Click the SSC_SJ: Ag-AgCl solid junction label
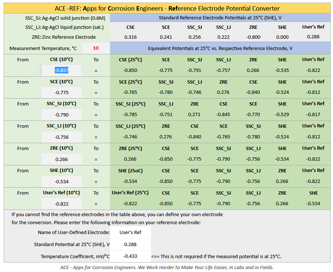 64,18
